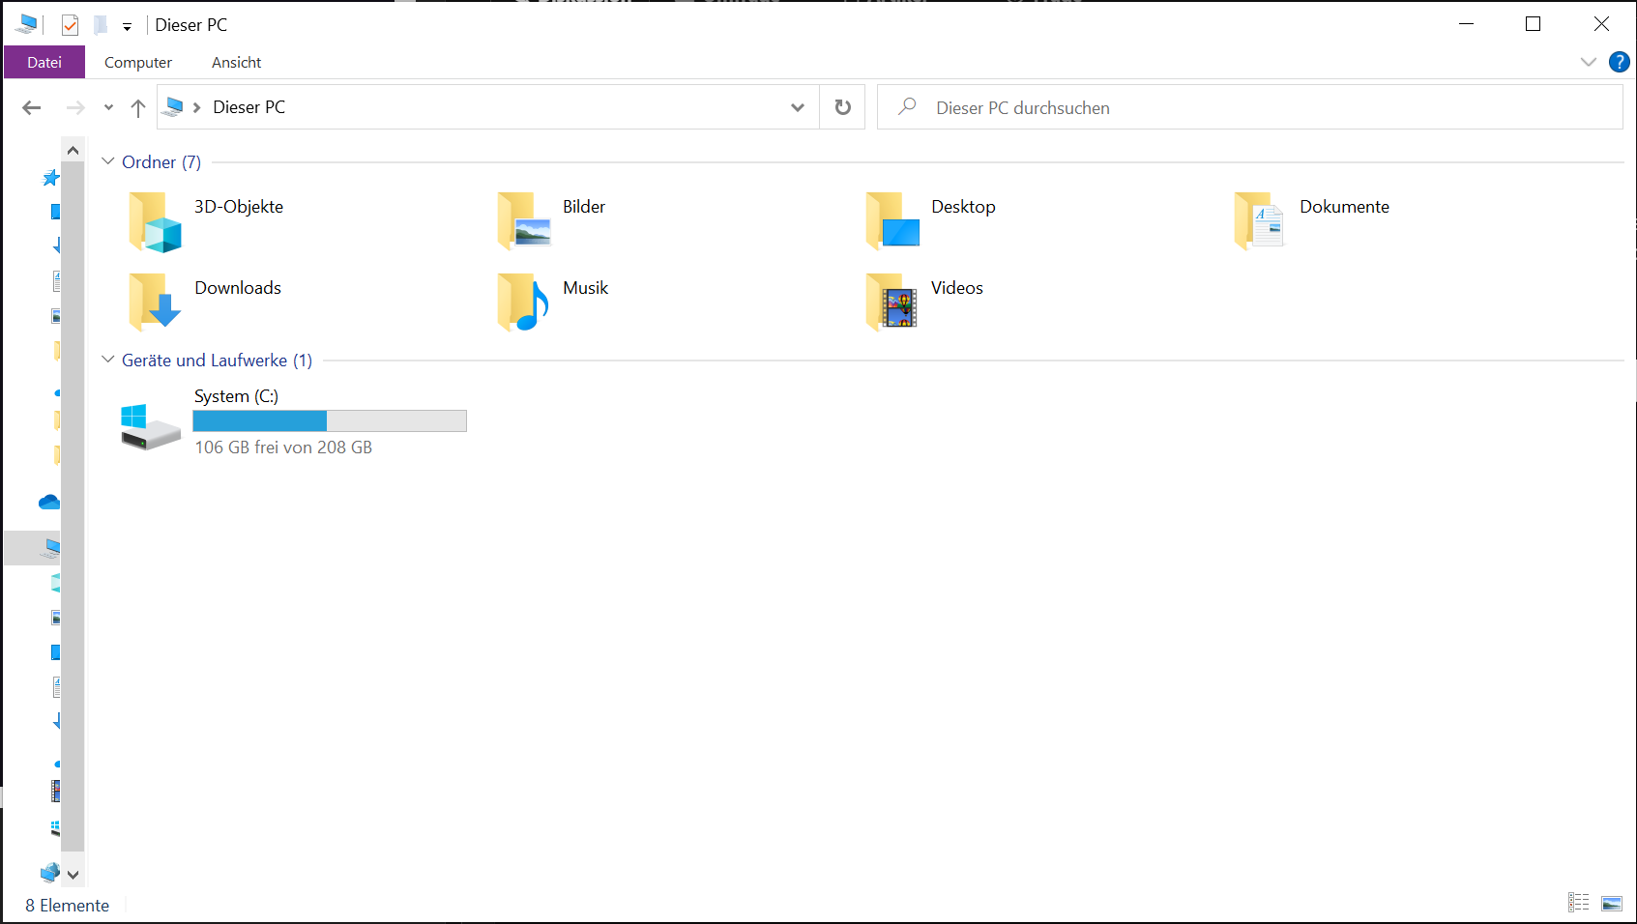Click the 106 GB frei von 208 GB text
This screenshot has width=1637, height=924.
point(283,448)
